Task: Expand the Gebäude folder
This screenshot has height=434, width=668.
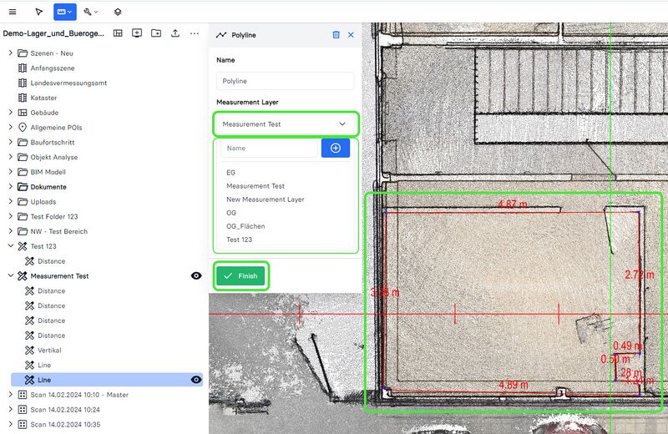Action: 10,113
